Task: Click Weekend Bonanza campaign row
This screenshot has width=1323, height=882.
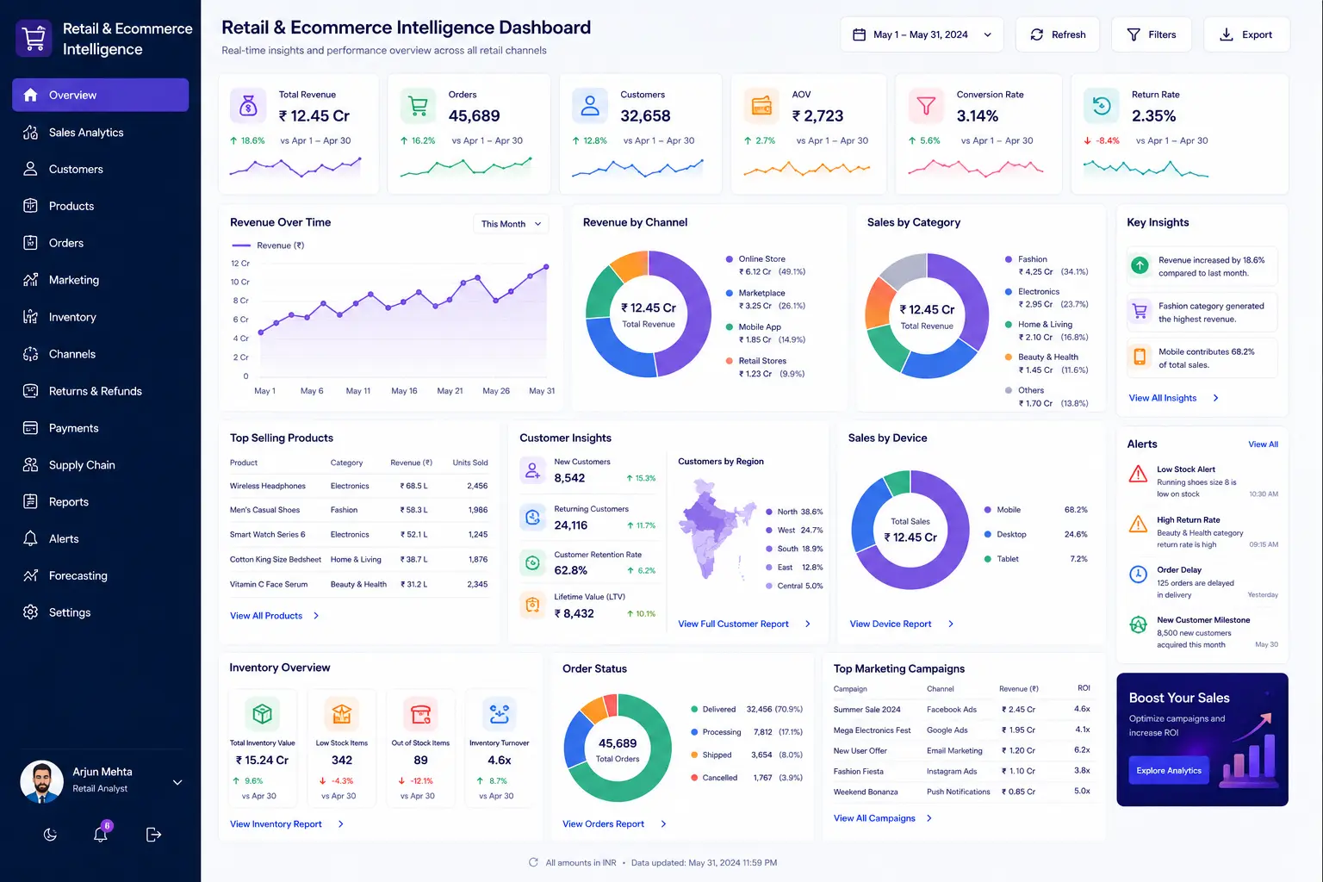Action: [x=962, y=792]
